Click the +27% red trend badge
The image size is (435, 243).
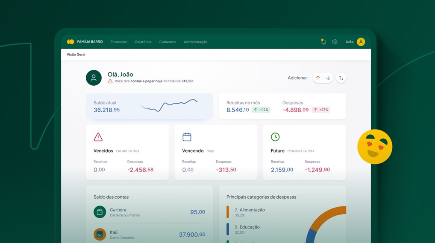321,110
